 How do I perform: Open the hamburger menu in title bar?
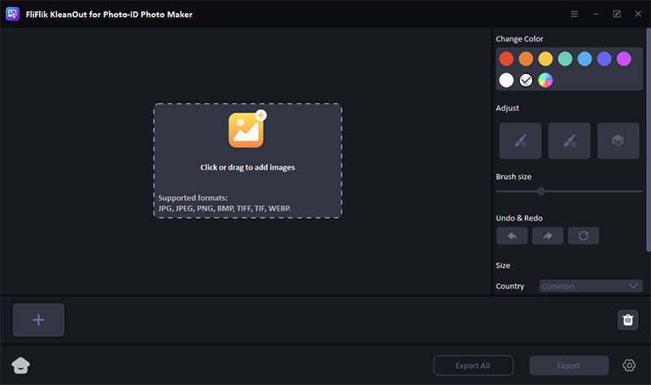point(575,15)
